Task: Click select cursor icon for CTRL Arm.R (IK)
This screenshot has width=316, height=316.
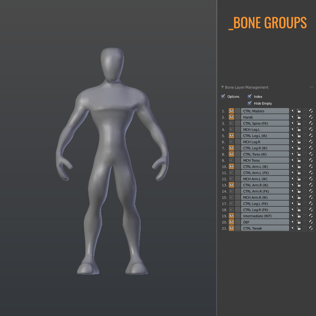Action: [x=293, y=185]
